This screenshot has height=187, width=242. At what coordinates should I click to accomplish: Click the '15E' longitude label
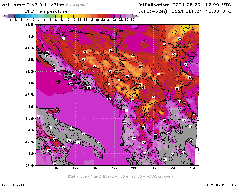(x=36, y=168)
